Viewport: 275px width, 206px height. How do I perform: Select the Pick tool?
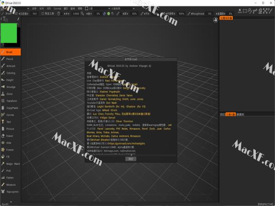click(x=11, y=171)
